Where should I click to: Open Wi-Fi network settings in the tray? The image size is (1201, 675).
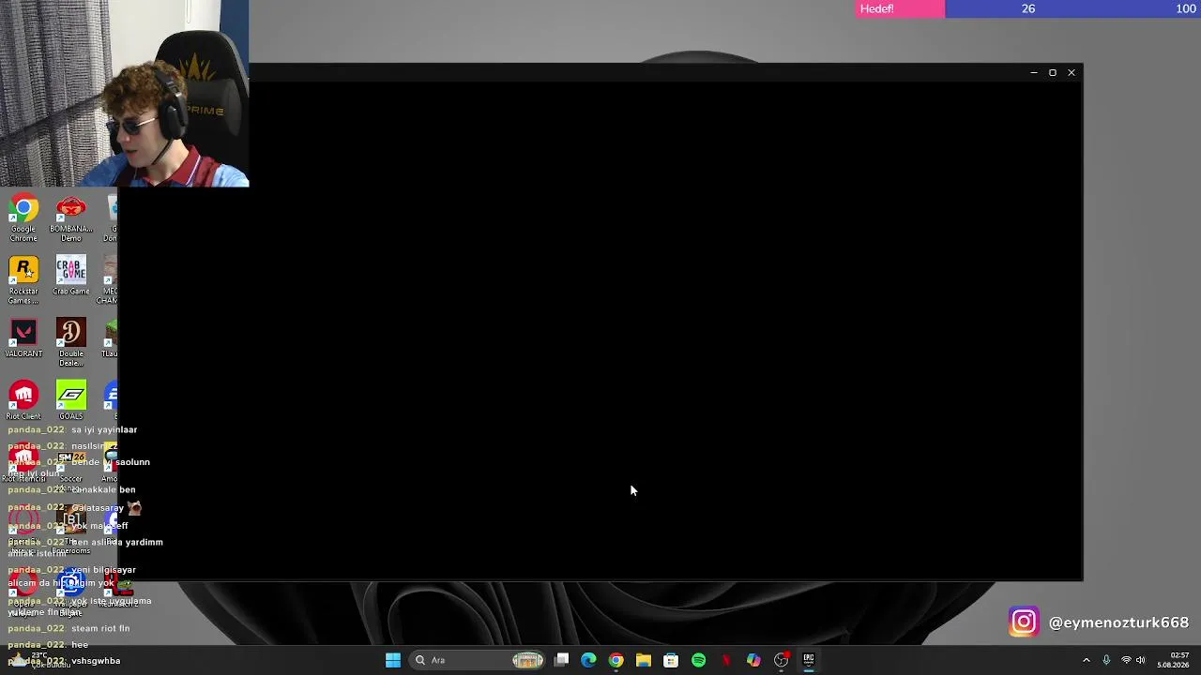1126,660
